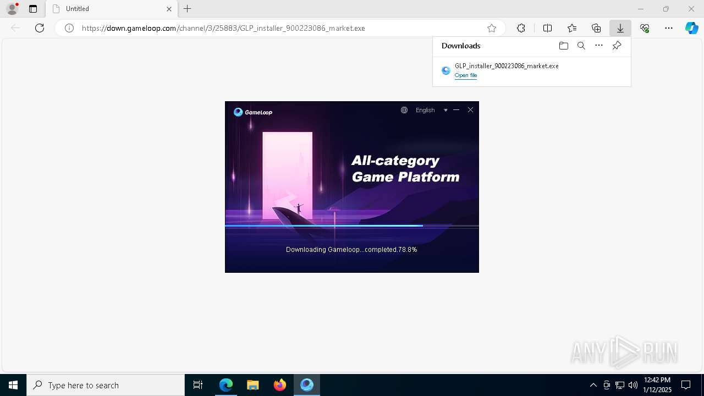Select the Untitled browser tab

[112, 9]
